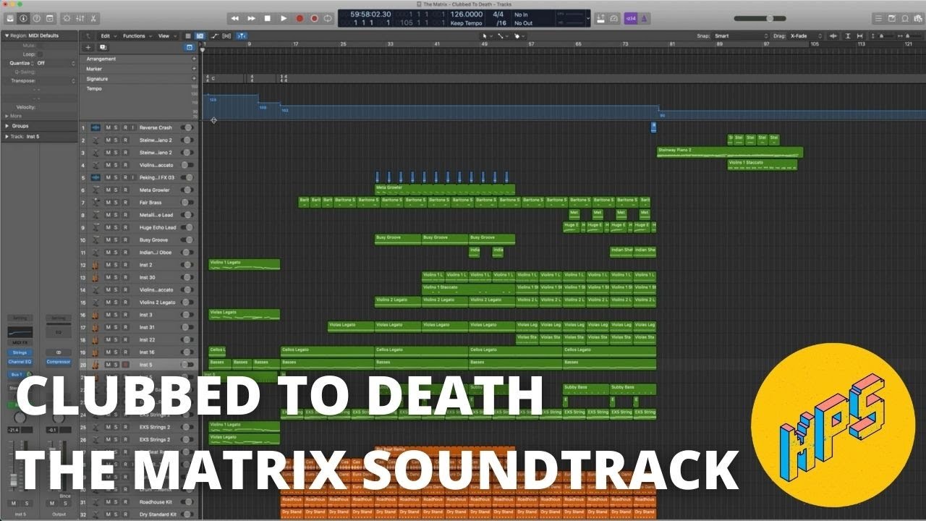Open the Mixer faders icon
This screenshot has height=521, width=926.
coord(80,18)
